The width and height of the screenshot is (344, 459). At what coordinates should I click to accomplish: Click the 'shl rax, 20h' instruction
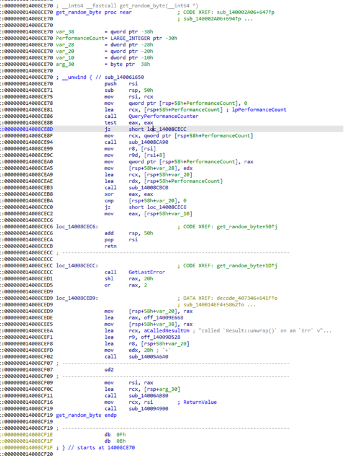coord(129,279)
